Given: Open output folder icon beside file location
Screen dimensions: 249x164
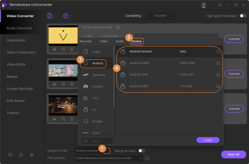Looking at the screenshot, I should [147, 158].
